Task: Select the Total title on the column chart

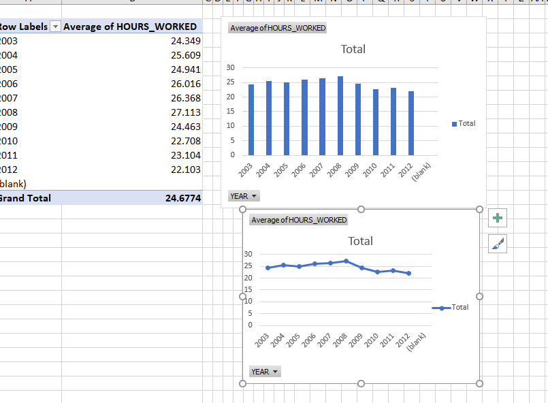Action: (353, 49)
